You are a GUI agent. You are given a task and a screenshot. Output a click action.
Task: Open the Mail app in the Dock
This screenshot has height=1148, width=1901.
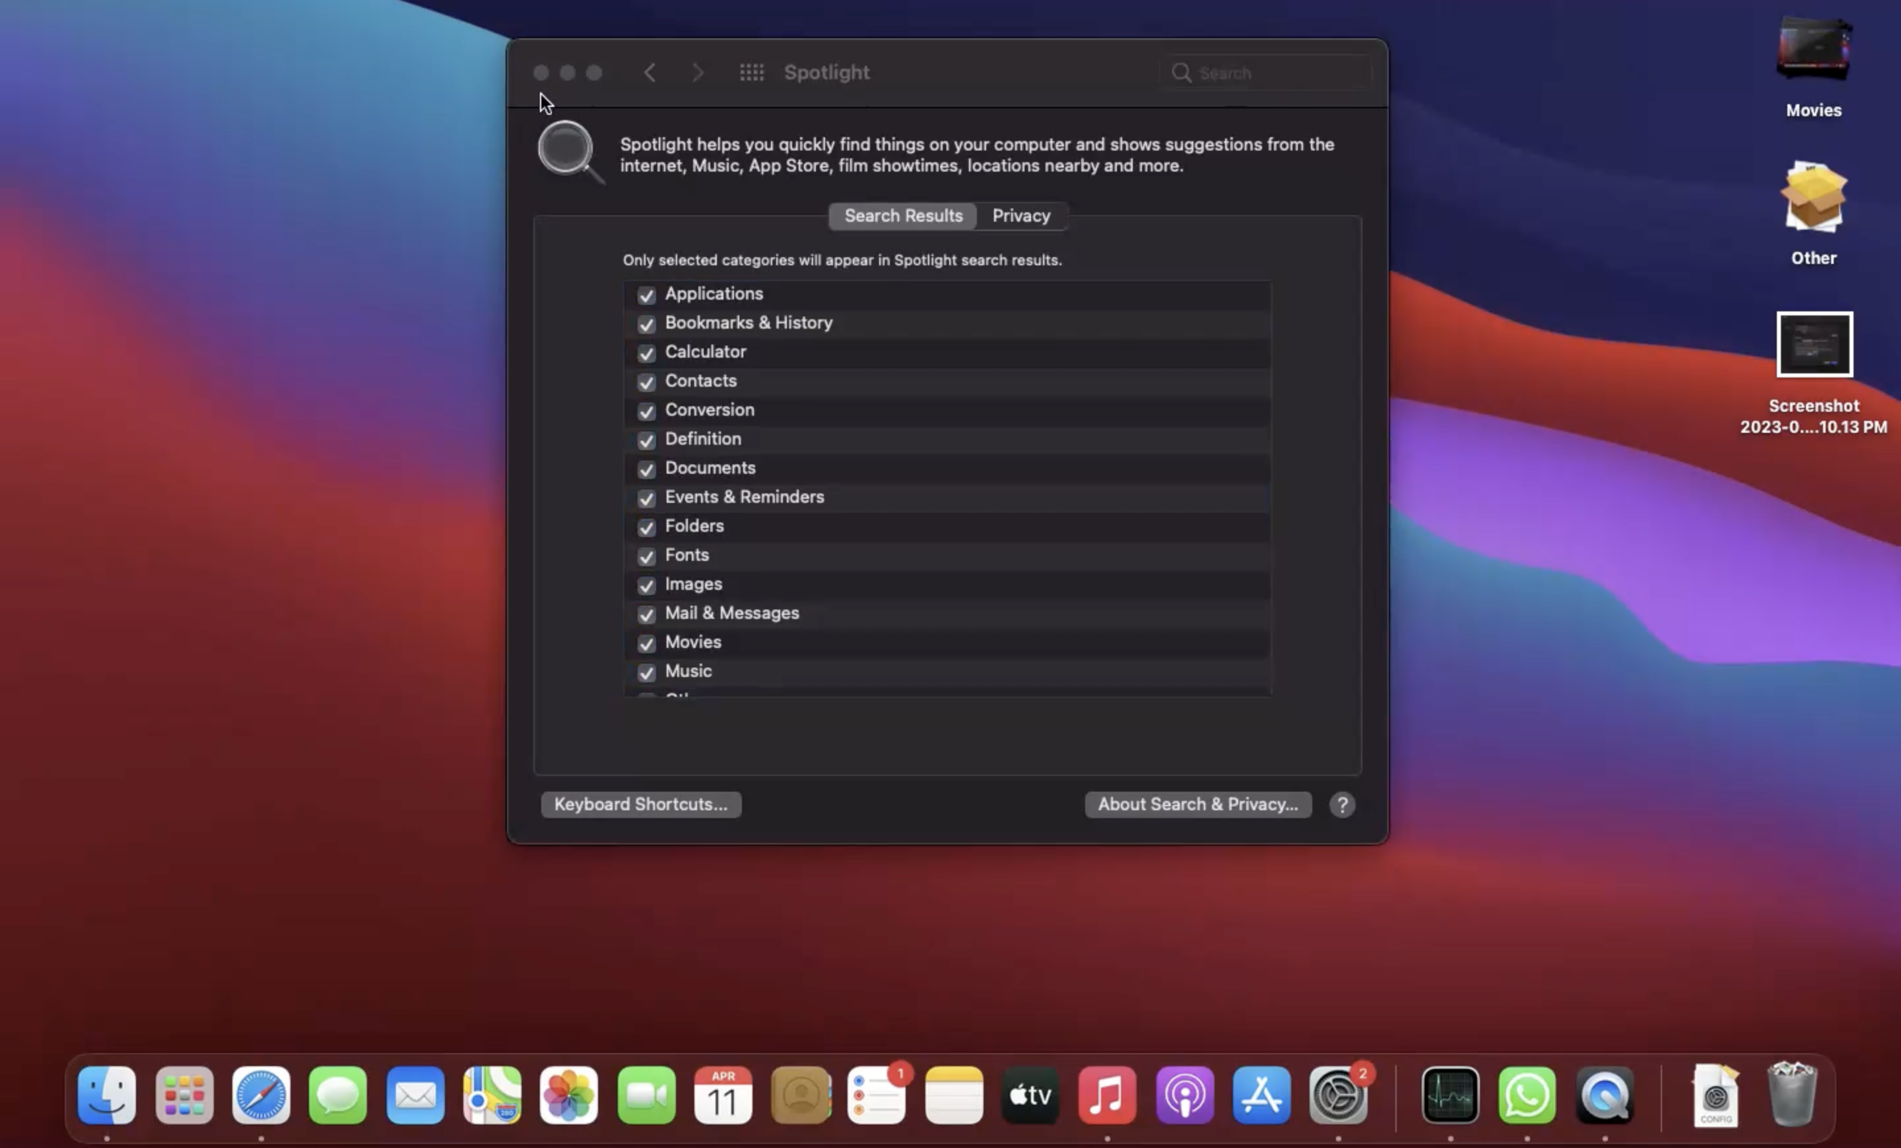[415, 1095]
